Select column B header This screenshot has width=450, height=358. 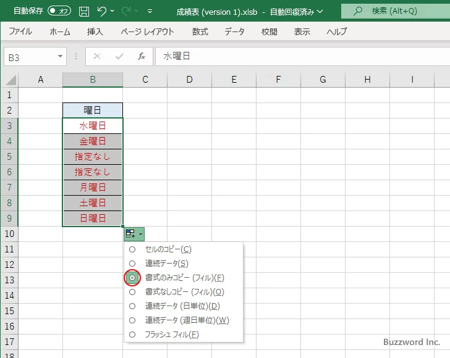93,80
